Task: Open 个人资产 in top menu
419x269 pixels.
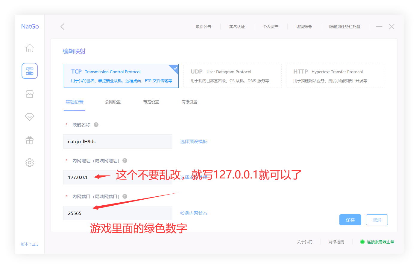Action: (271, 27)
